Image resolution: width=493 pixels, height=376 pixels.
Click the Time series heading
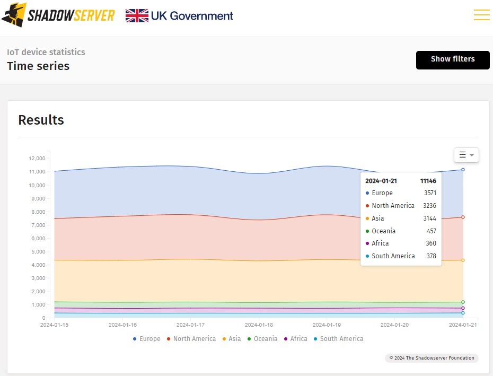(38, 66)
